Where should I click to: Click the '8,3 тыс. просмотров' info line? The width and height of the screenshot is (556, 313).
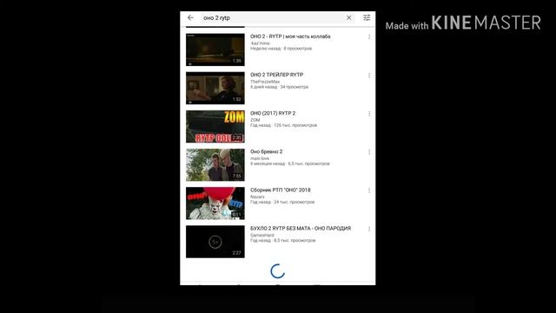pyautogui.click(x=282, y=240)
